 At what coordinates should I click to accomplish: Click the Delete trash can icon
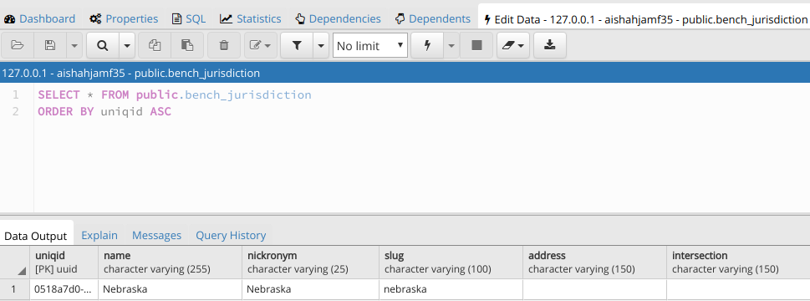[x=224, y=45]
